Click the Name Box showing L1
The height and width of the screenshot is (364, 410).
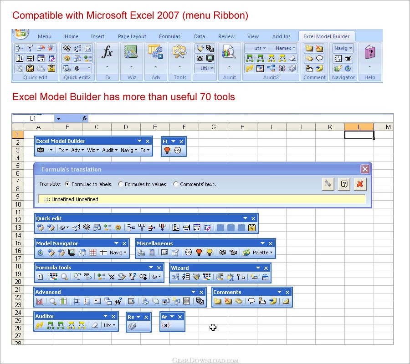click(x=33, y=119)
